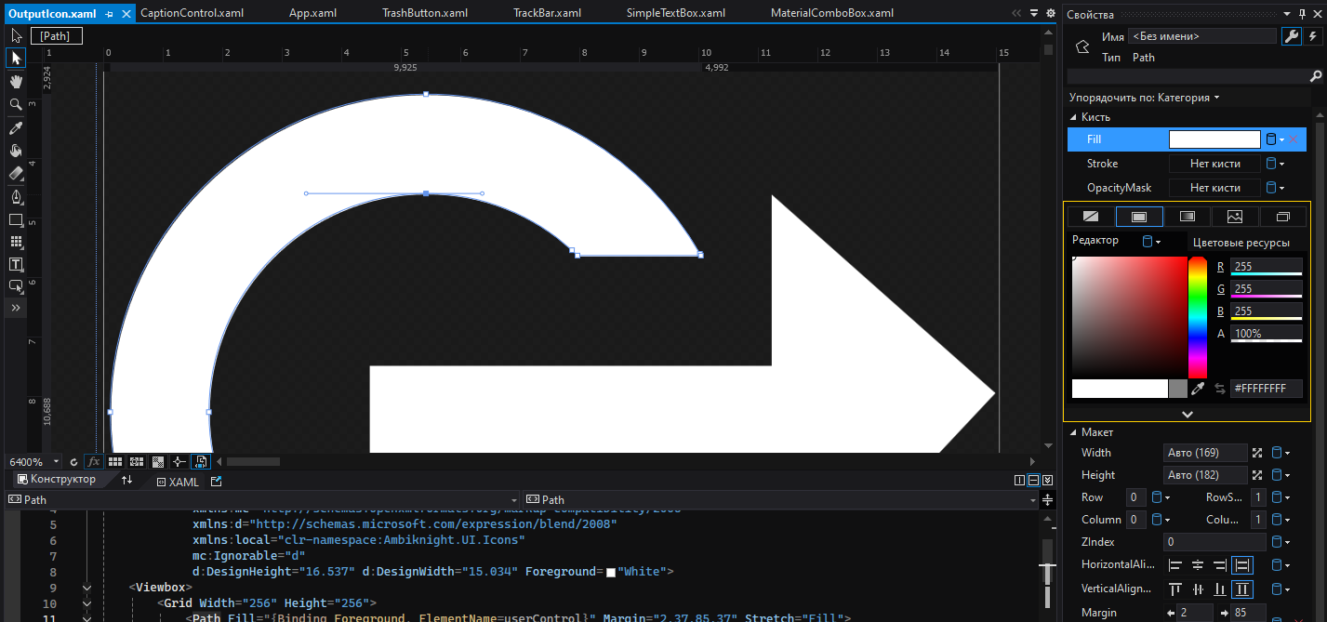
Task: Open the TrackBar.xaml tab
Action: coord(547,13)
